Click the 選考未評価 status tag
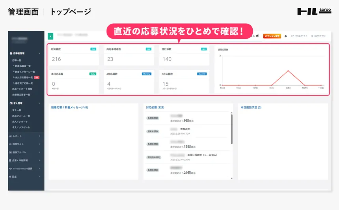The width and height of the screenshot is (339, 210). point(153,131)
